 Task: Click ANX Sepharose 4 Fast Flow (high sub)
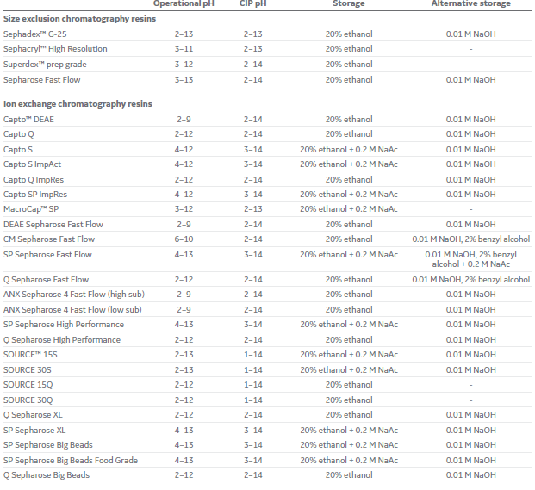74,295
